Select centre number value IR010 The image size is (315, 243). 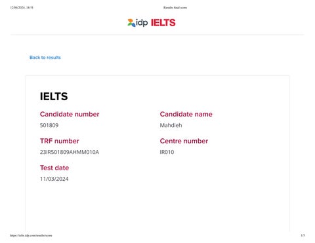[167, 152]
